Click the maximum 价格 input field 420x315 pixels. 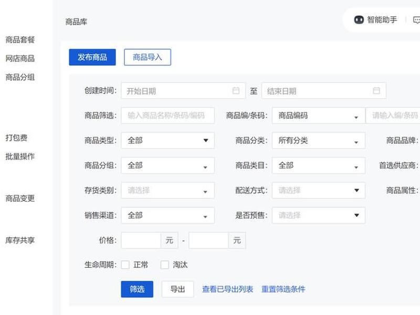pos(208,240)
